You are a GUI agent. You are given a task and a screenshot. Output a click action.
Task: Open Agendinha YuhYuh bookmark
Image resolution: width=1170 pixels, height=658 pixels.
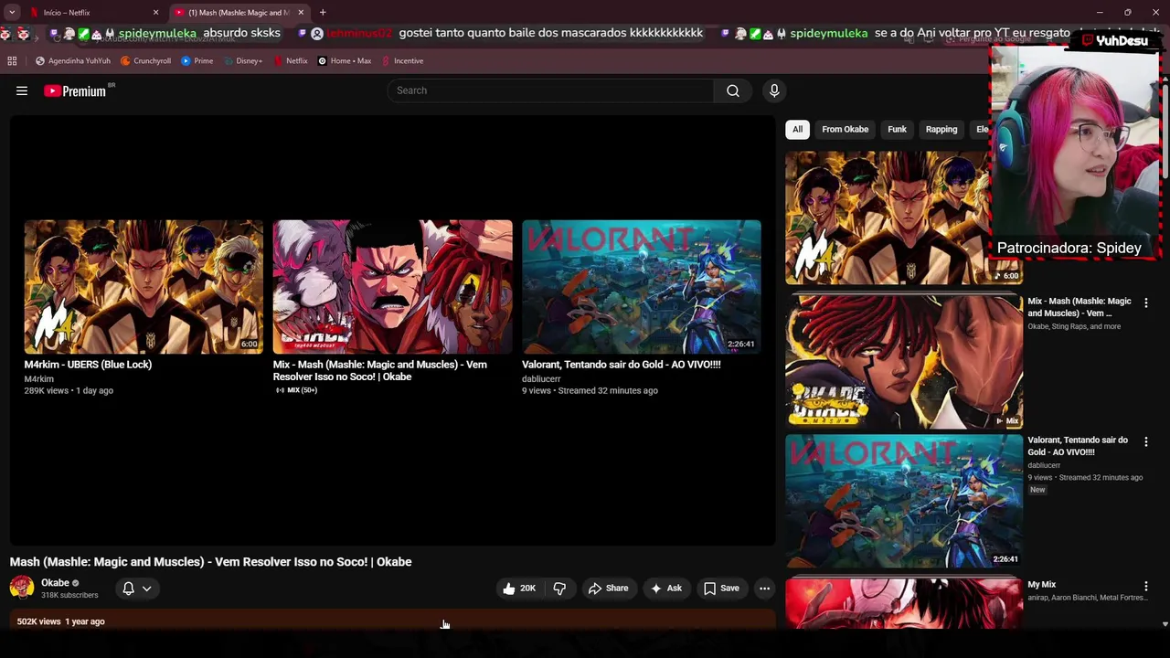click(x=72, y=61)
